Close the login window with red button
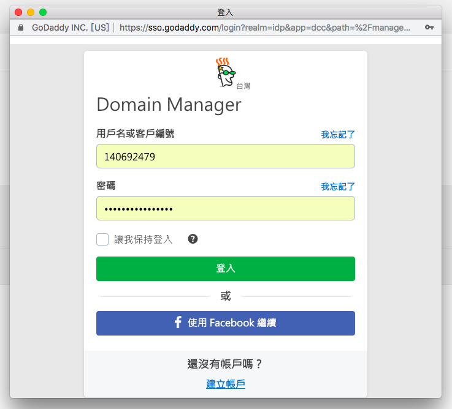This screenshot has height=409, width=452. (18, 12)
